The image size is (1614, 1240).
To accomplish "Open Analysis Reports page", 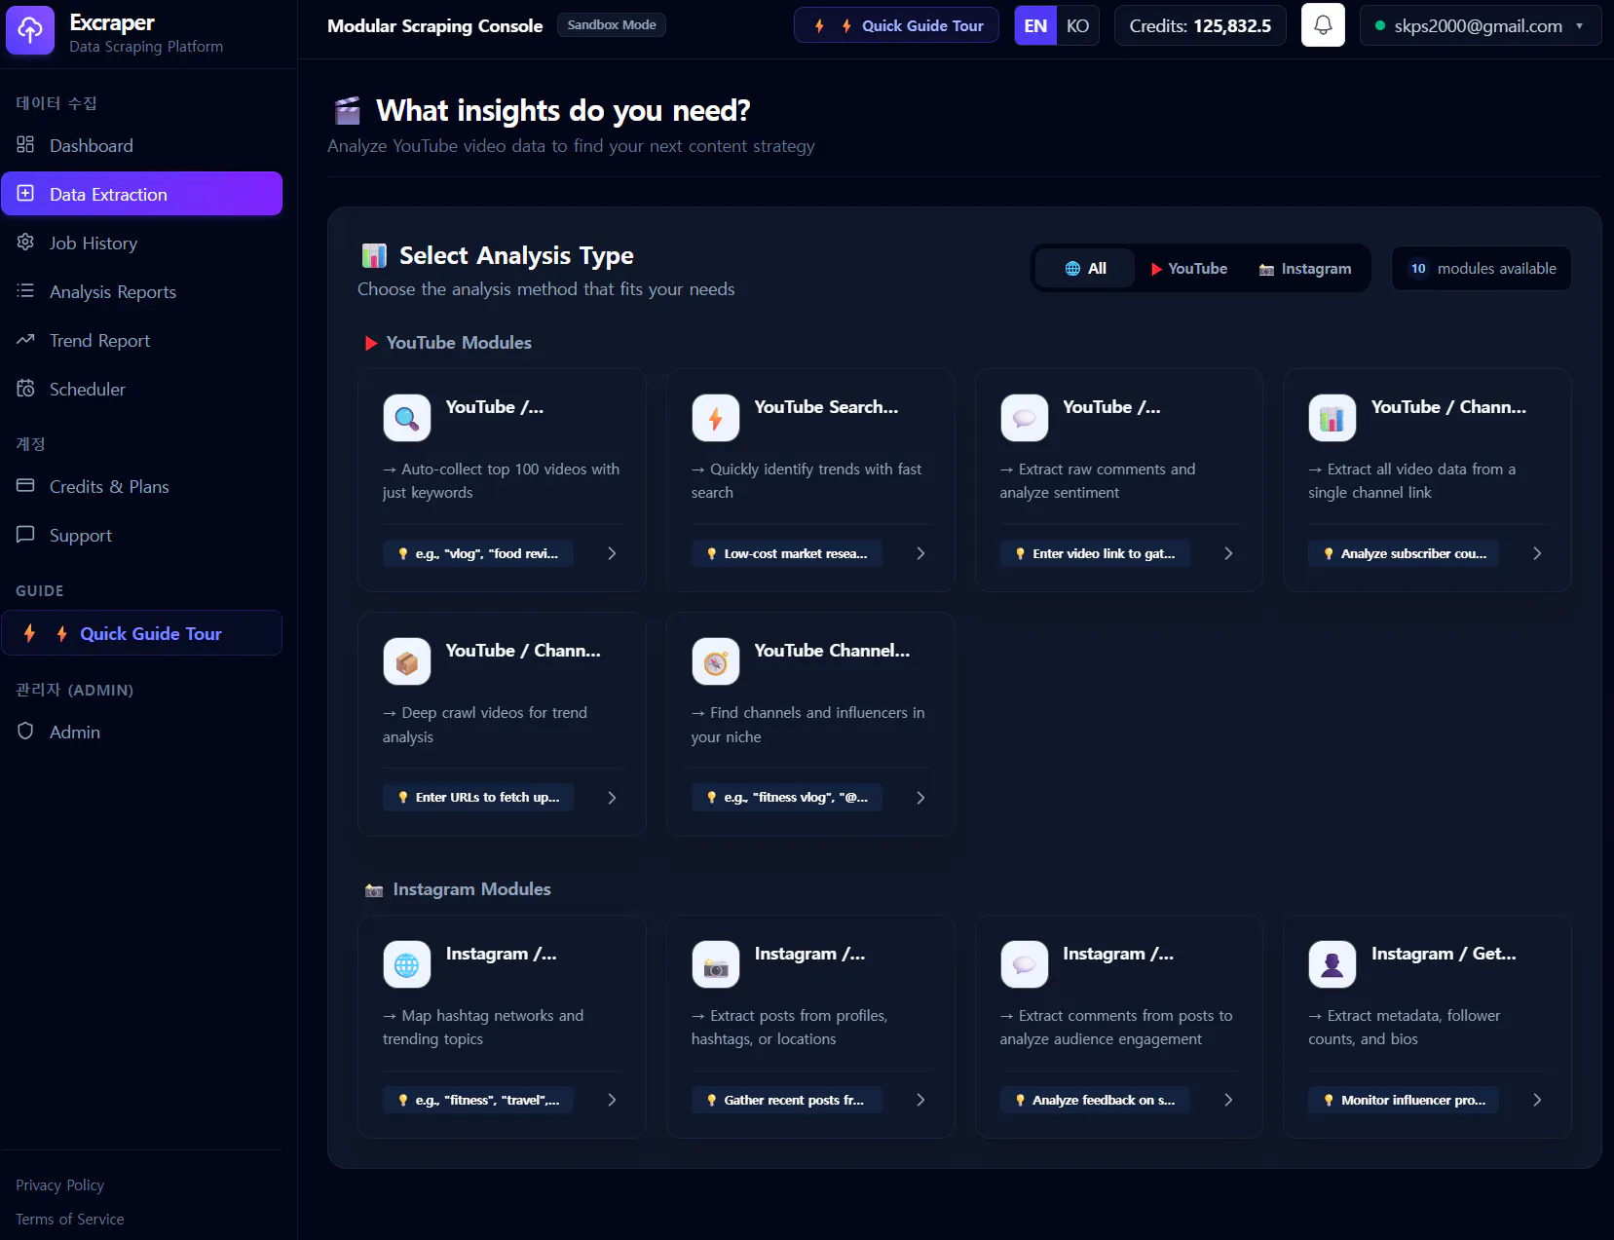I will 141,291.
